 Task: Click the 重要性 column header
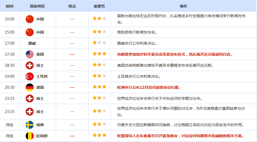[x=99, y=6]
